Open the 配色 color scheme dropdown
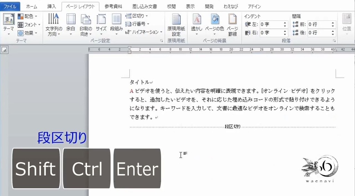 coord(27,16)
